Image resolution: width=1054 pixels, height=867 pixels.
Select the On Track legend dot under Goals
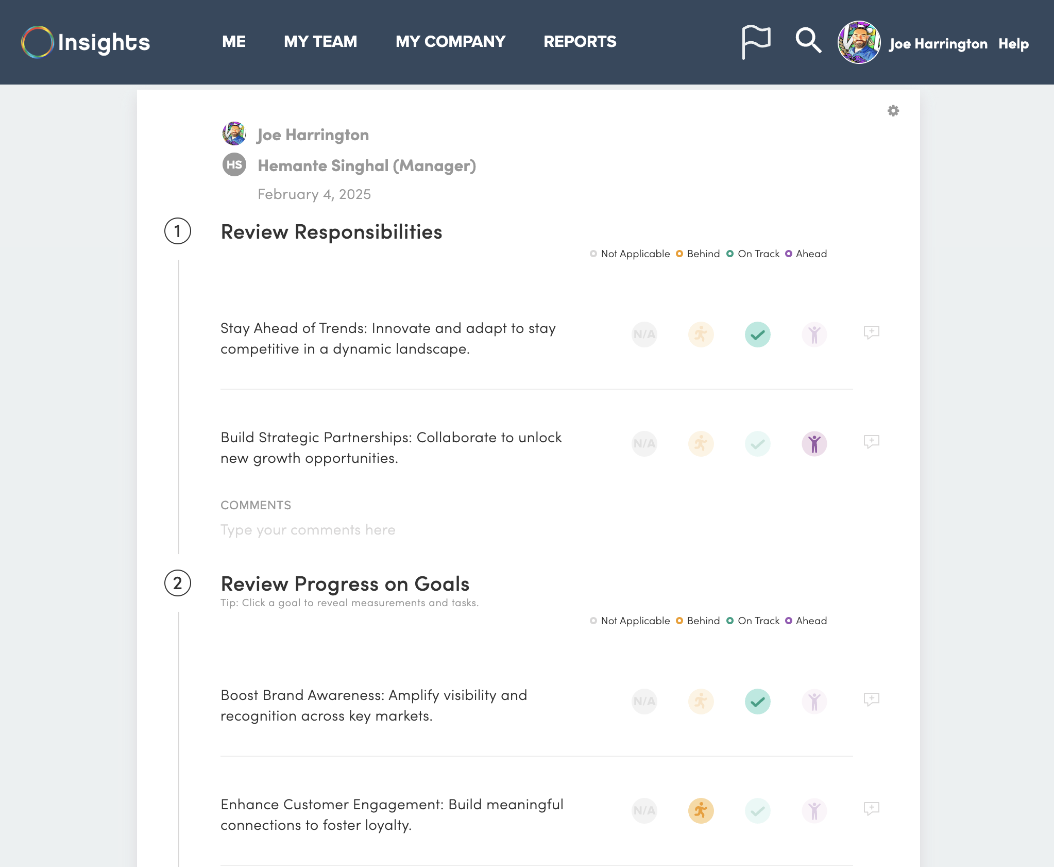[x=730, y=621]
